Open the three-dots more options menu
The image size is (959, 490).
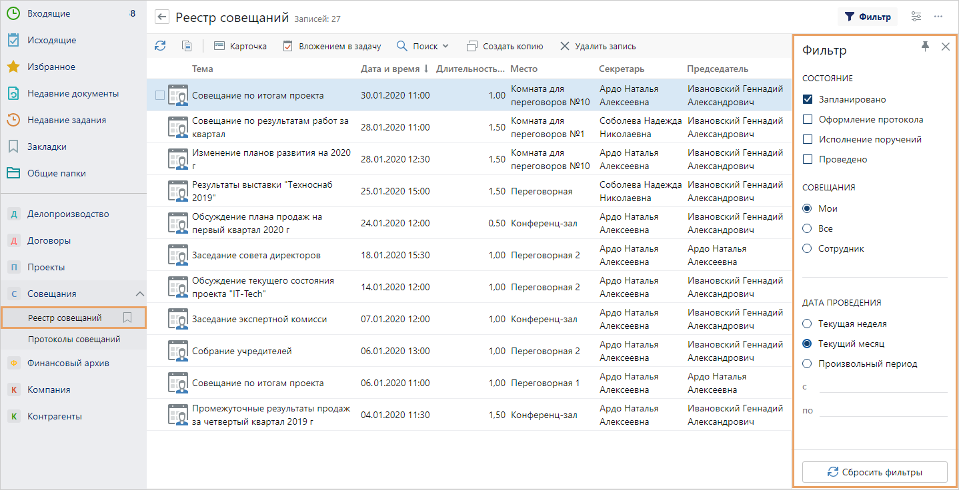(x=938, y=17)
